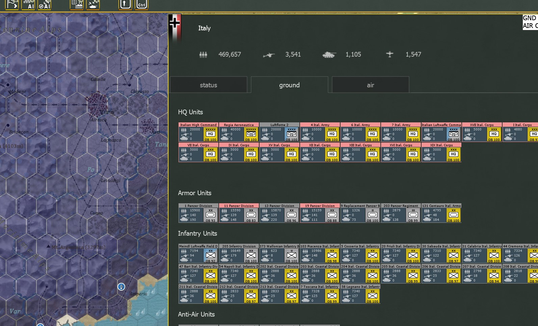
Task: Select the XIX Ital. Corps card
Action: (441, 152)
